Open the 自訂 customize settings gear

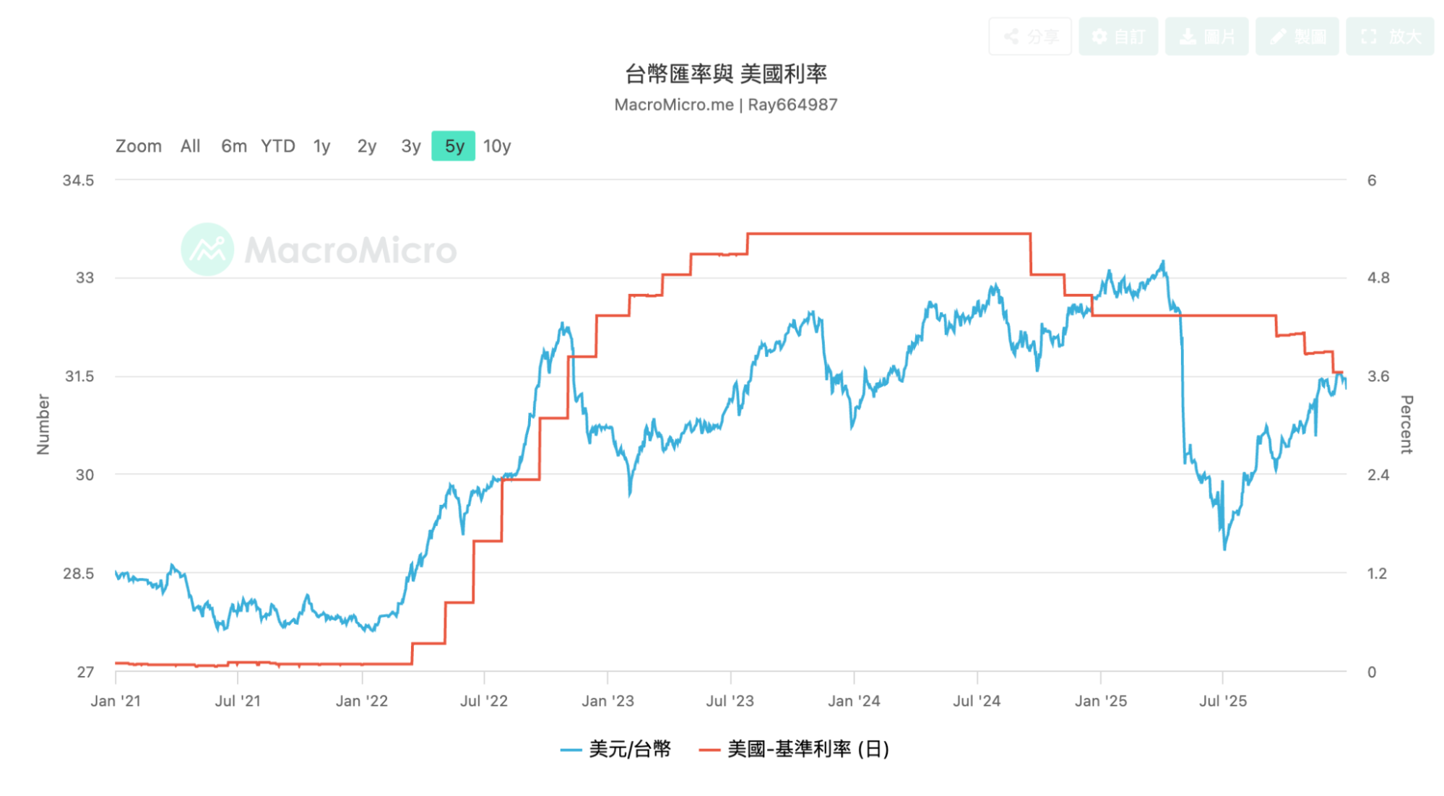point(1099,35)
